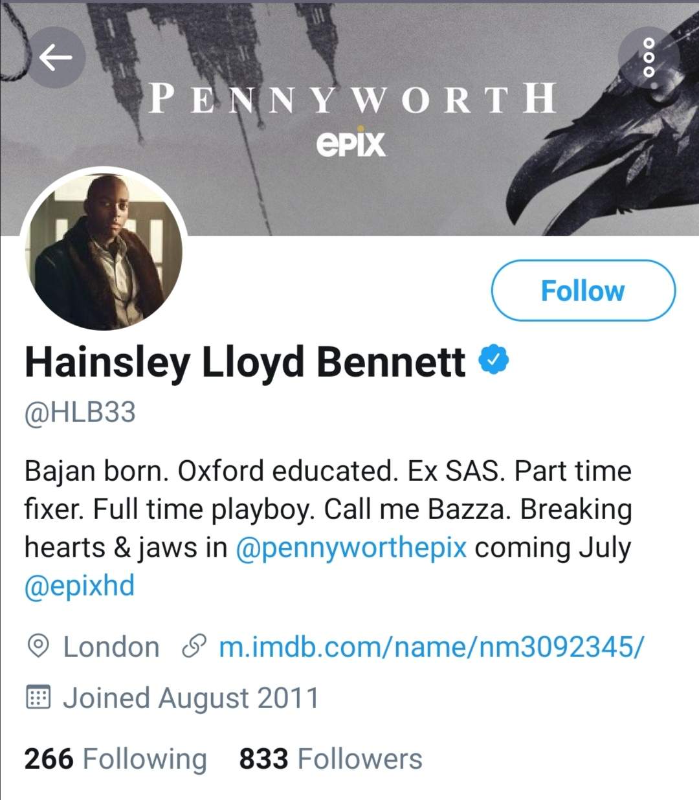
Task: Open the m.imdb.com profile link
Action: [431, 647]
